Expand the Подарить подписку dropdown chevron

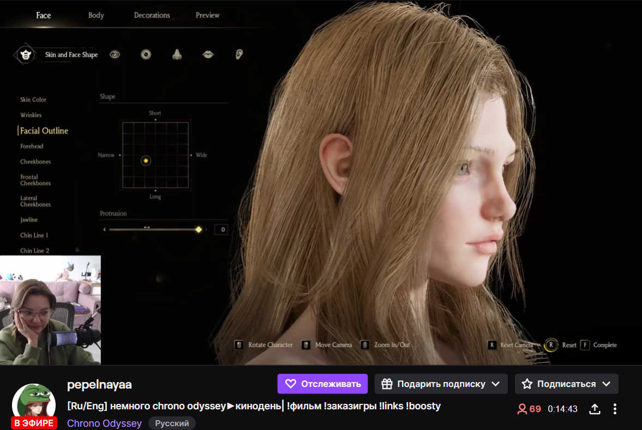click(x=496, y=384)
